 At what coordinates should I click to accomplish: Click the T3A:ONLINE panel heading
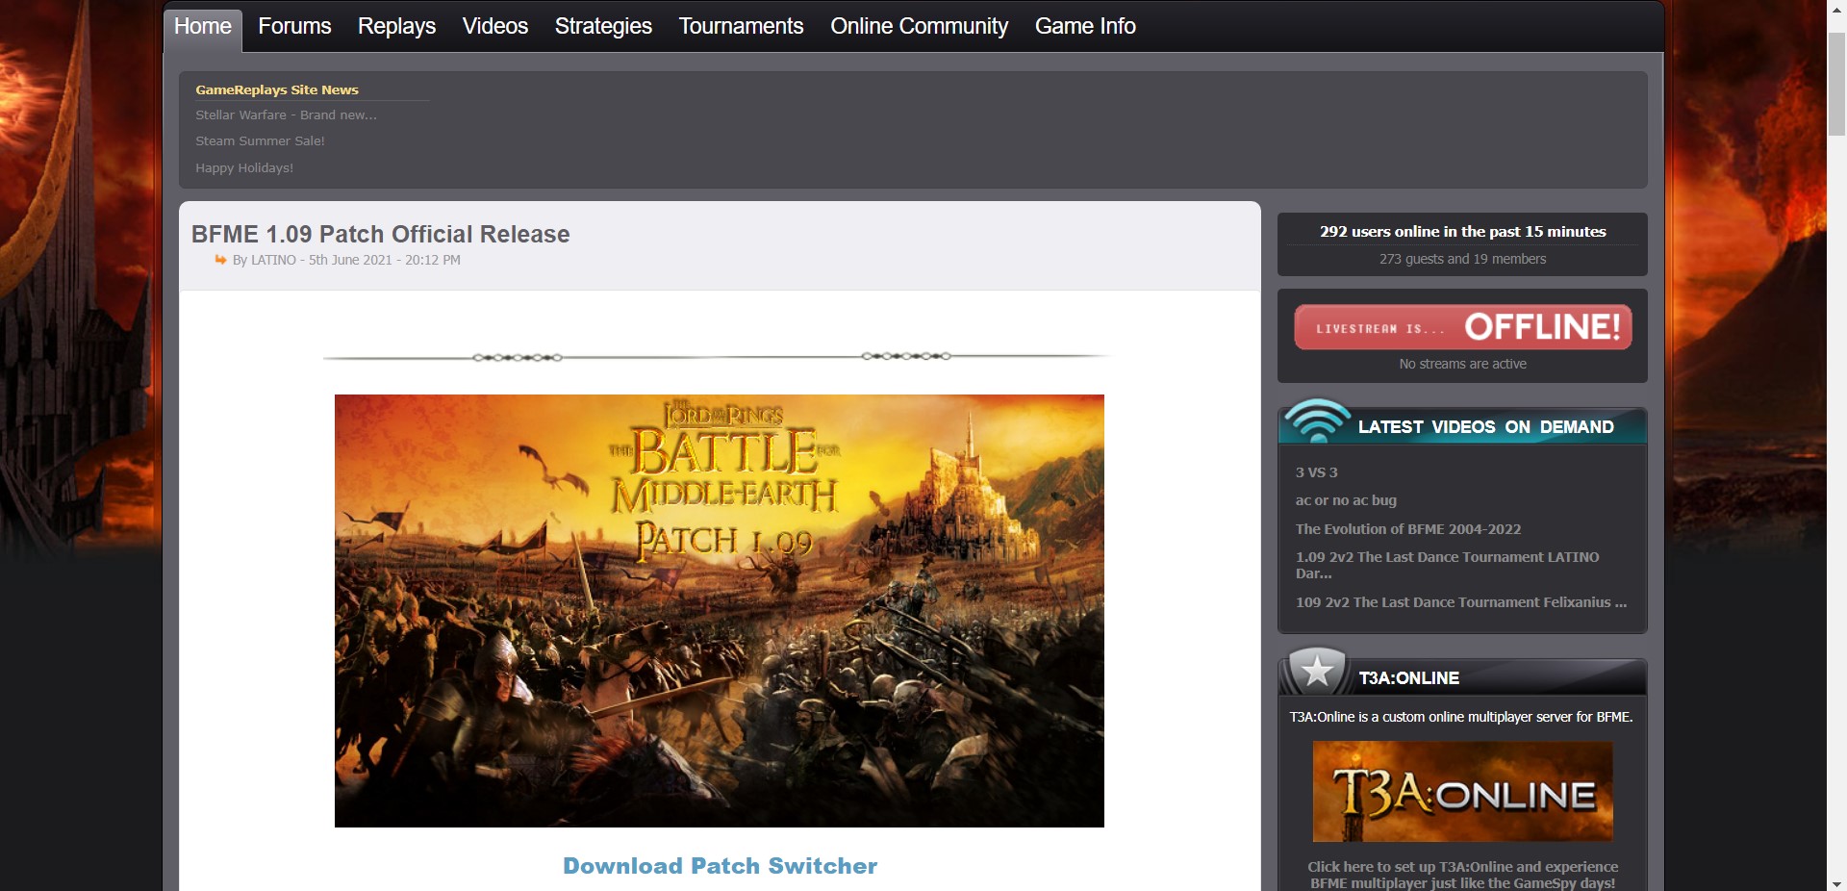tap(1409, 678)
